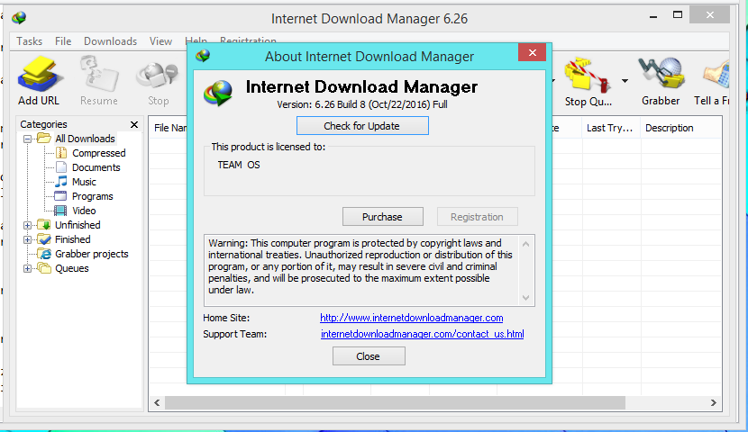Open the Grabber tool icon

click(661, 73)
